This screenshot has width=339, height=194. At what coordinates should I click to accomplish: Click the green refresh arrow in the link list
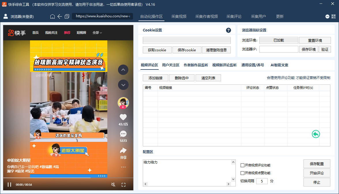pos(316,134)
